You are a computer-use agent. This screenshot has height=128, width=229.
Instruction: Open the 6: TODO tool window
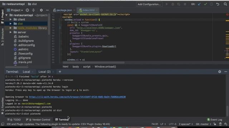(14, 119)
